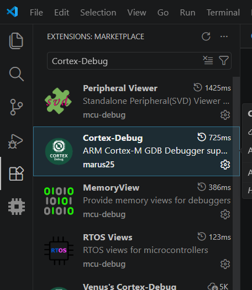Open the Source Control view

(x=16, y=107)
